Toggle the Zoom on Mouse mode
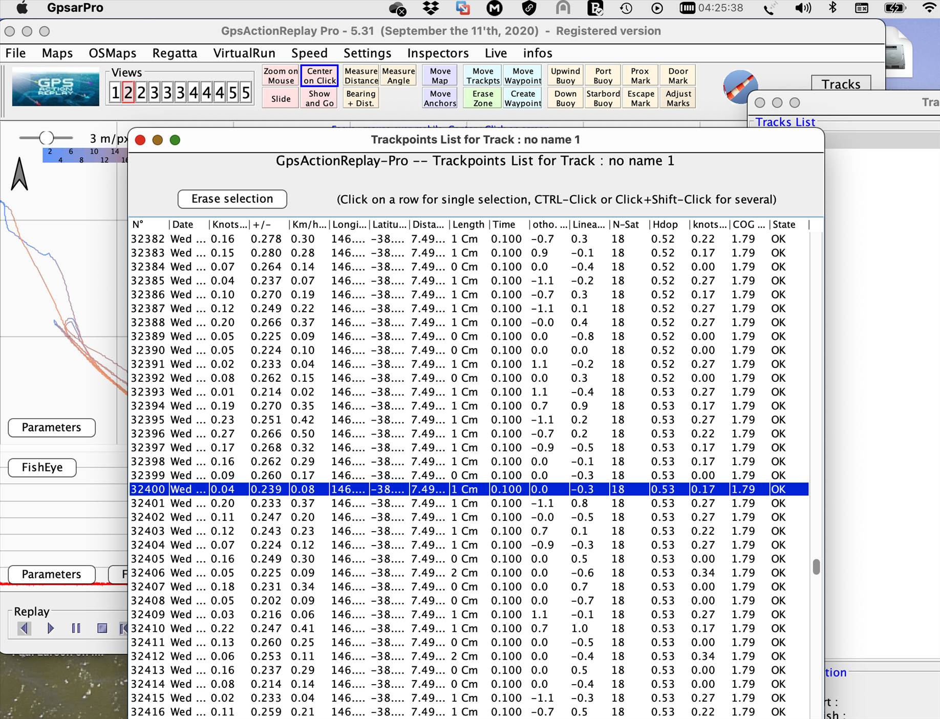The image size is (940, 719). coord(281,76)
